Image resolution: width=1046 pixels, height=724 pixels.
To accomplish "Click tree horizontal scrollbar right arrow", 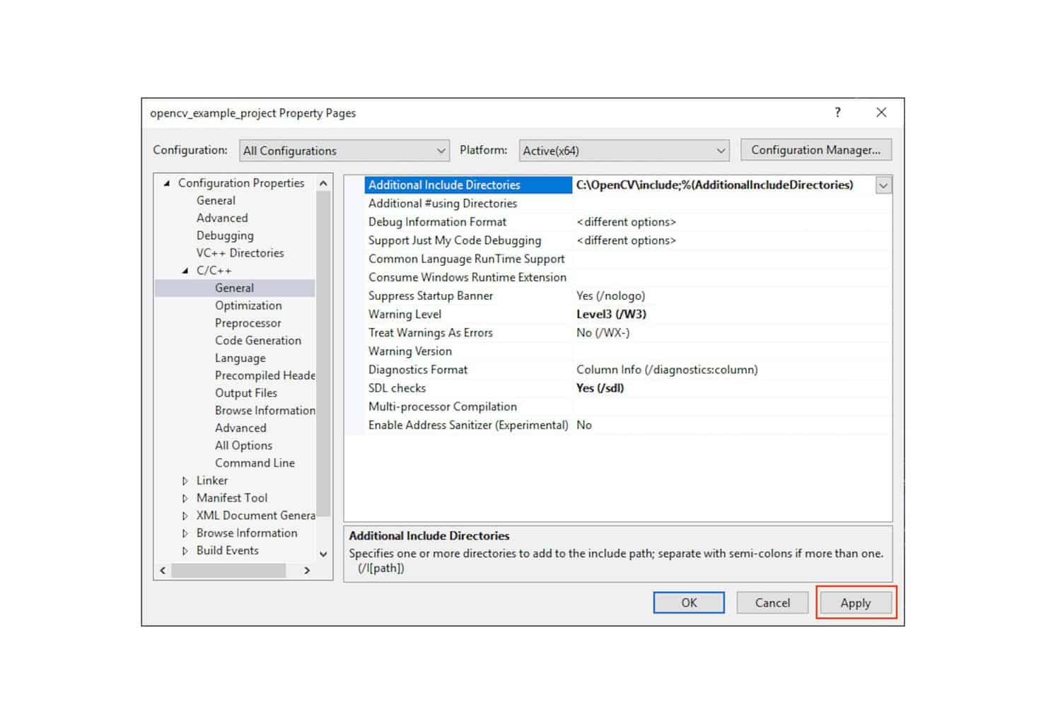I will (307, 571).
